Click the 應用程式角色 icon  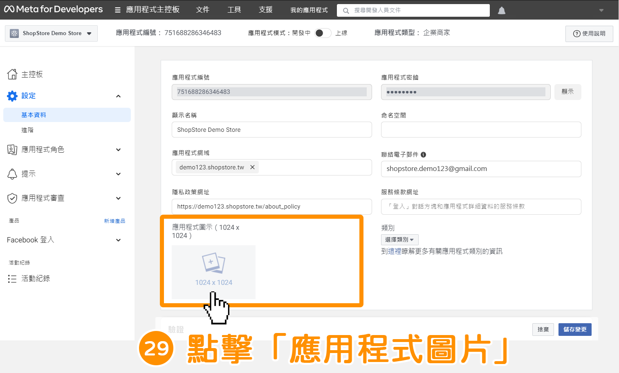12,150
